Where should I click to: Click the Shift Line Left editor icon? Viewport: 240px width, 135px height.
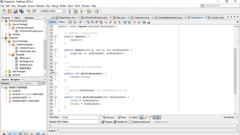125,22
